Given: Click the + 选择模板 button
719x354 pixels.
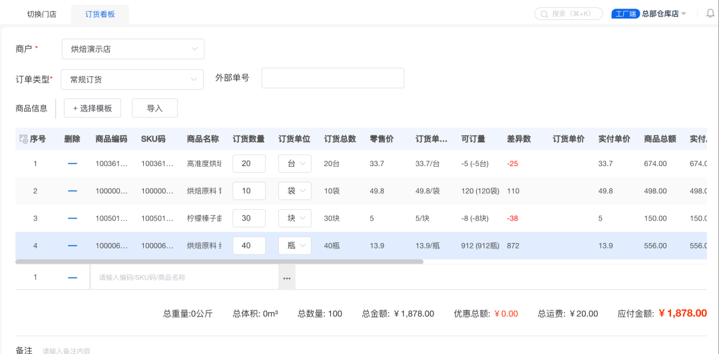Looking at the screenshot, I should pyautogui.click(x=93, y=108).
